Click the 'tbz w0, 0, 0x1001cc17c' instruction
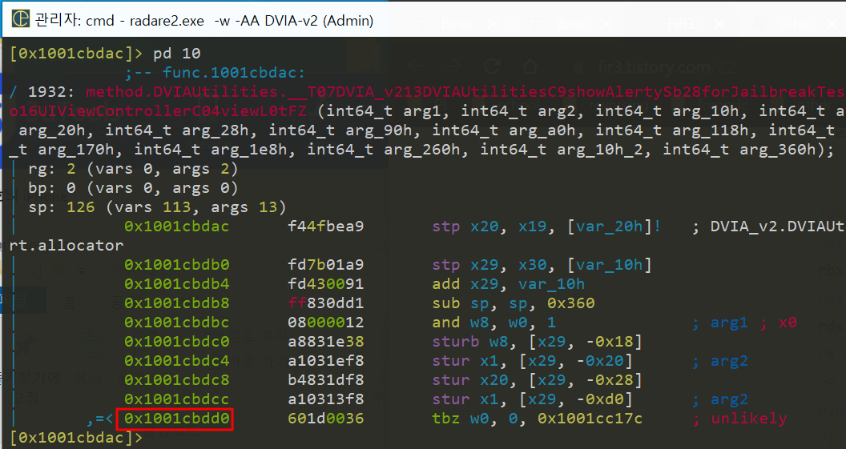 [537, 419]
